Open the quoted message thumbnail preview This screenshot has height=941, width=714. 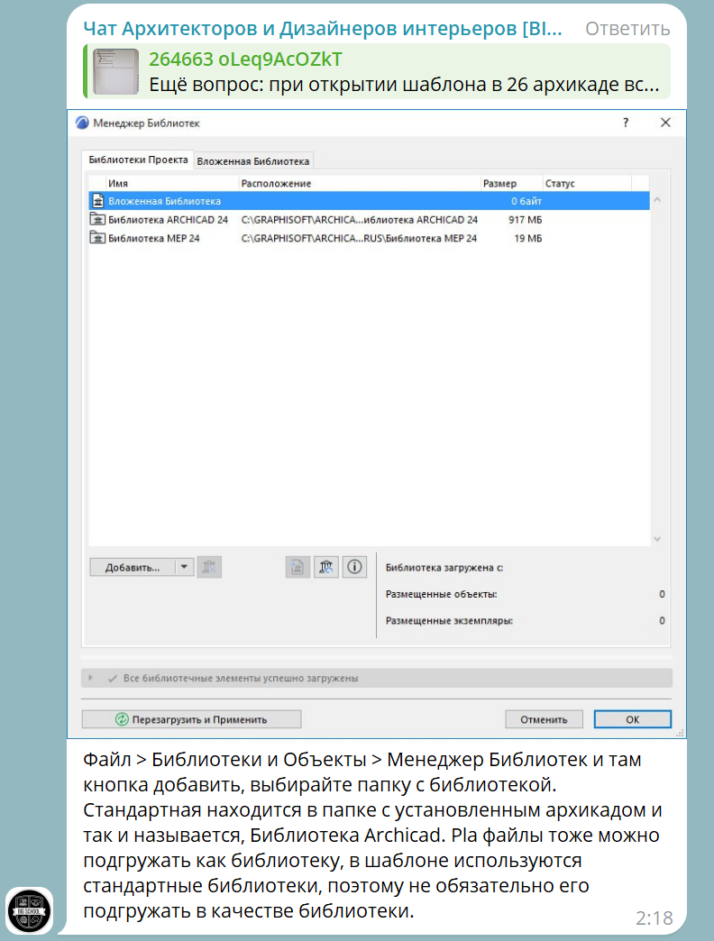click(116, 72)
